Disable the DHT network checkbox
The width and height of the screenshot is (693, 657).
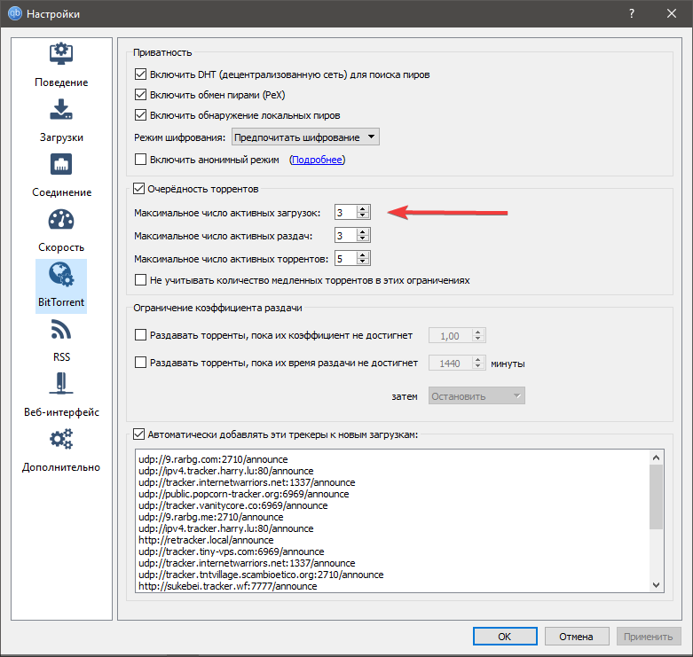[x=139, y=75]
